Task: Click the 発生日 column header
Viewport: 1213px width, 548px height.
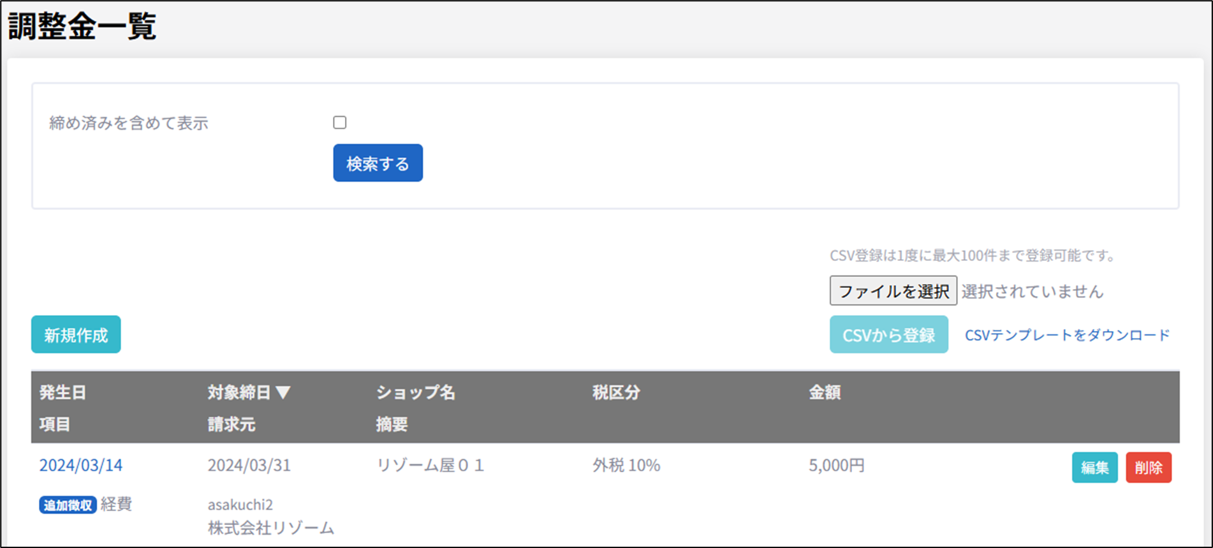Action: point(62,392)
